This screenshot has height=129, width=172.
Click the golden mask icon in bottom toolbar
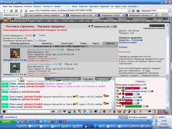119,112
